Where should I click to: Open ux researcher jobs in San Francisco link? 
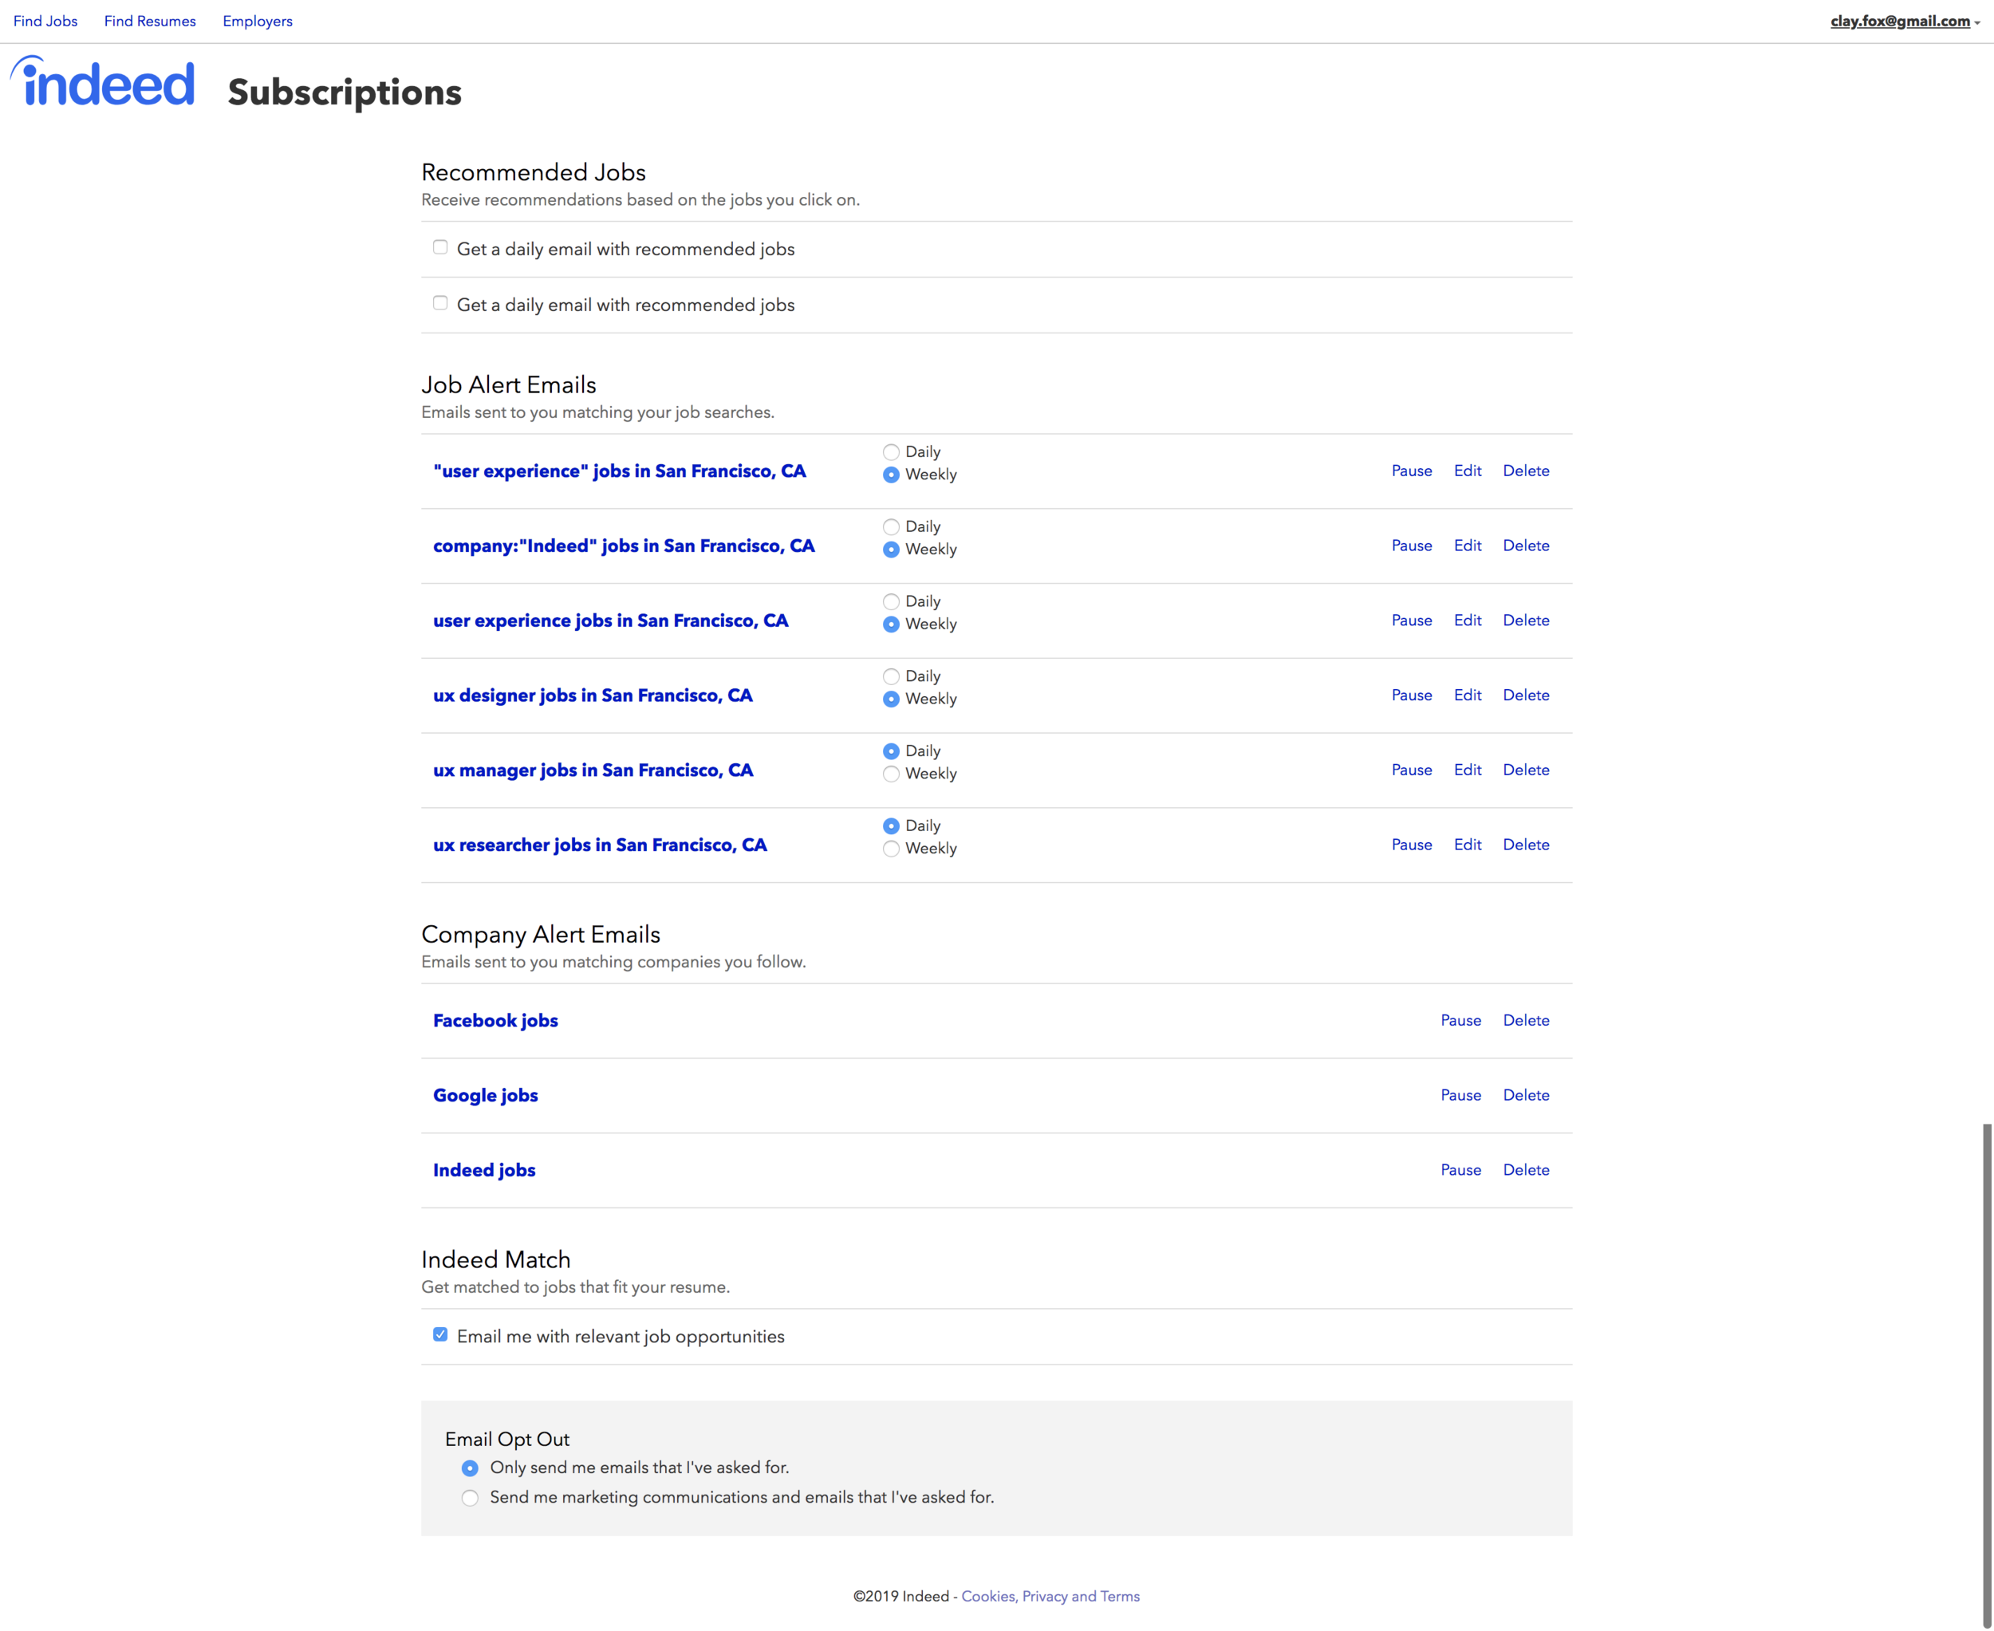600,845
